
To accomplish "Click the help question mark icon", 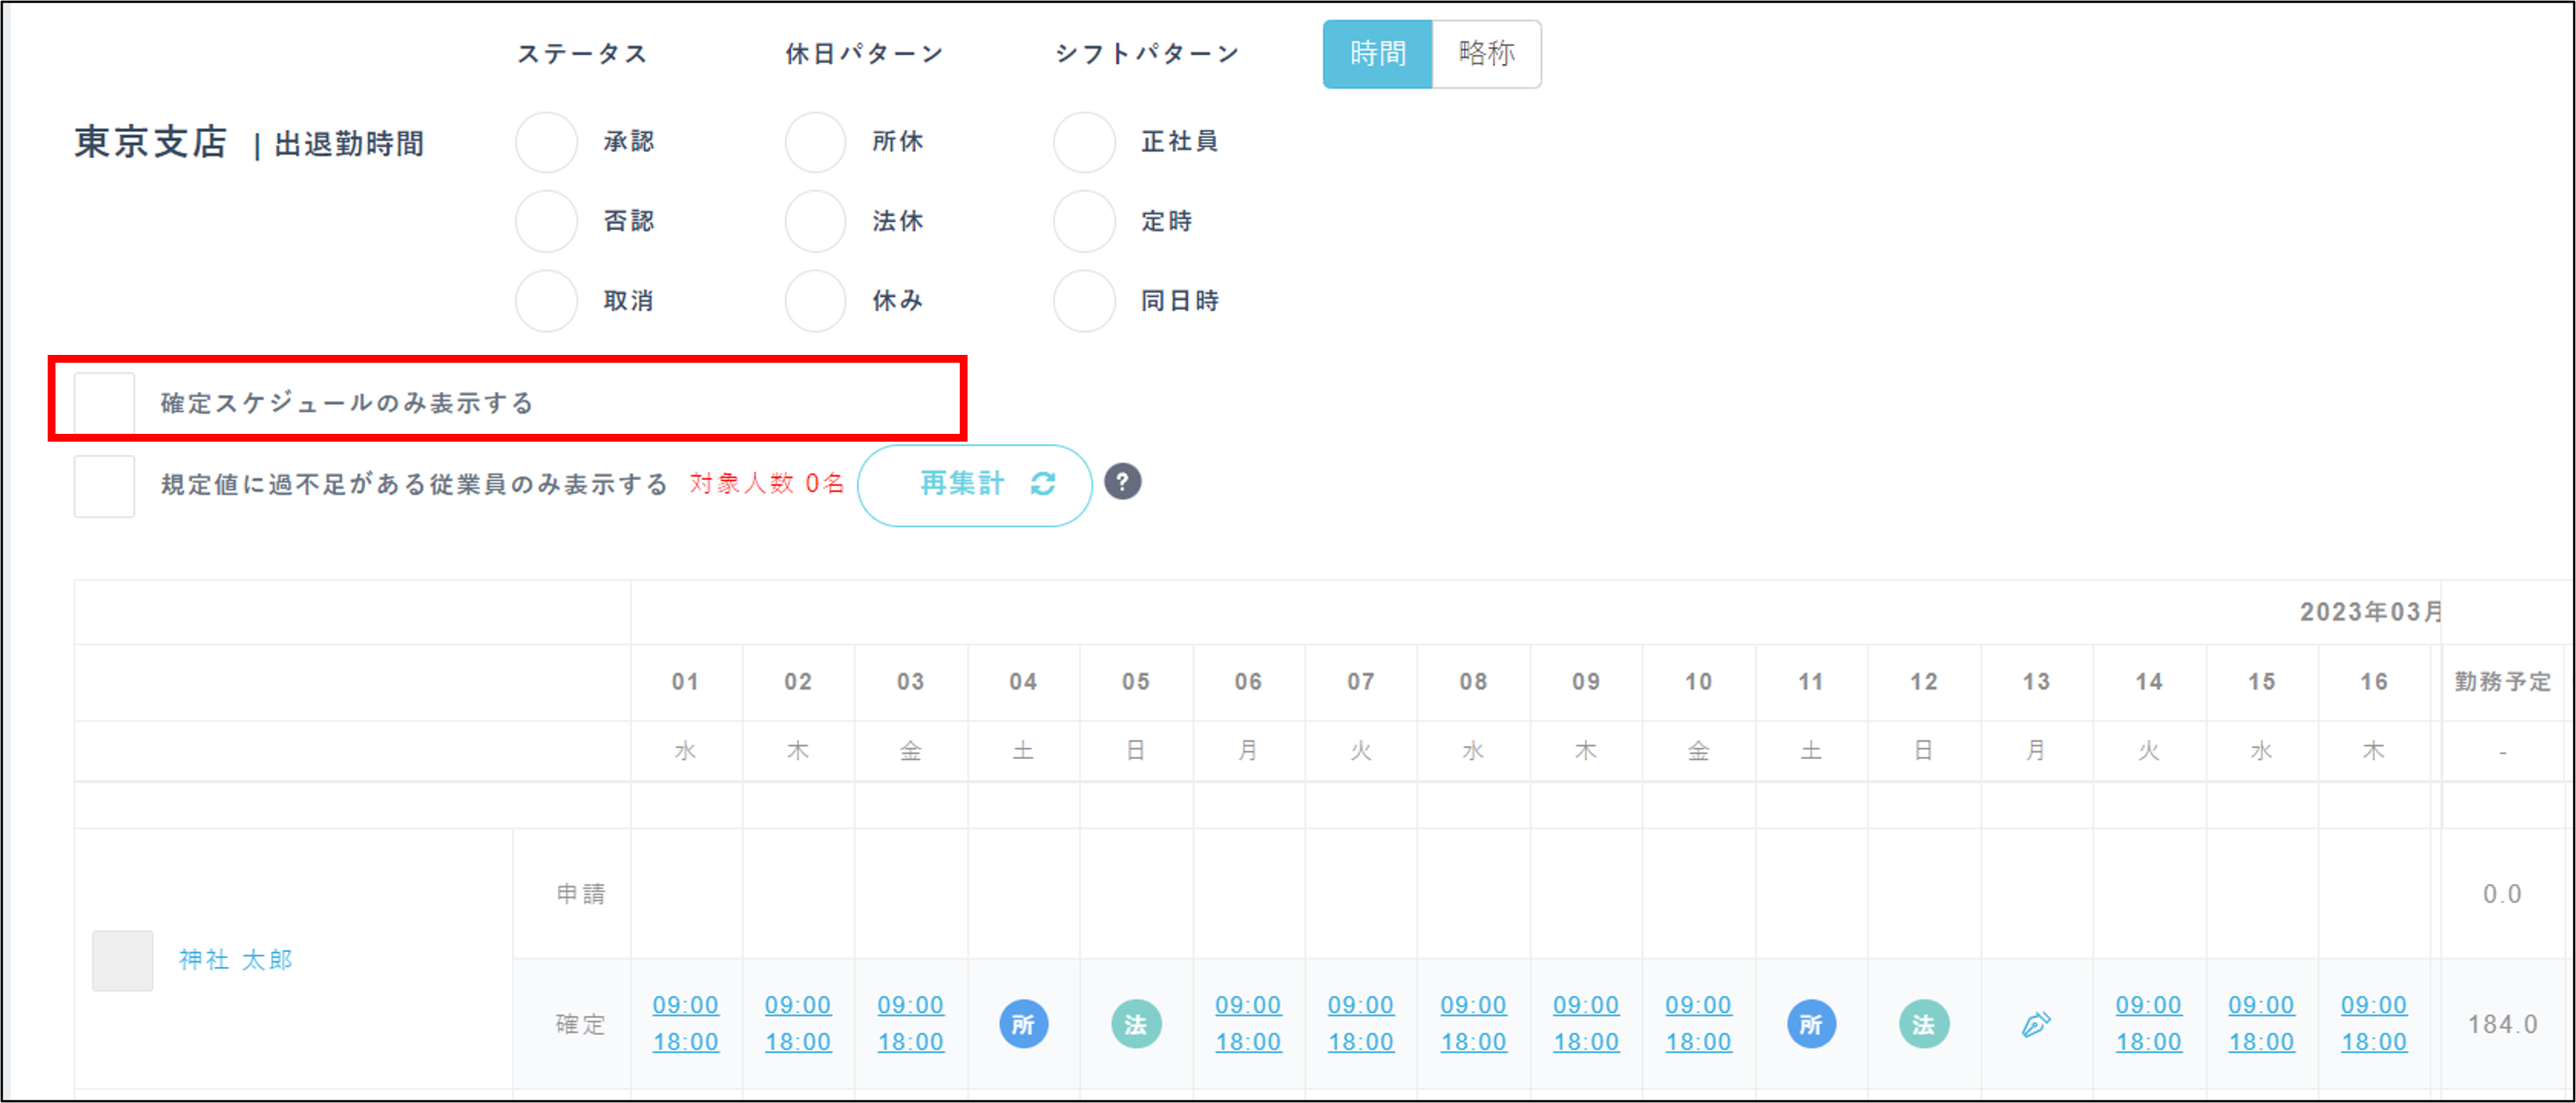I will point(1122,482).
